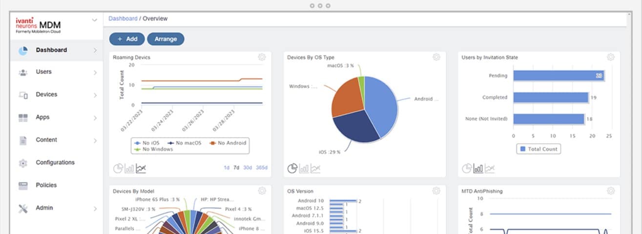Click the Devices icon in sidebar

(23, 95)
